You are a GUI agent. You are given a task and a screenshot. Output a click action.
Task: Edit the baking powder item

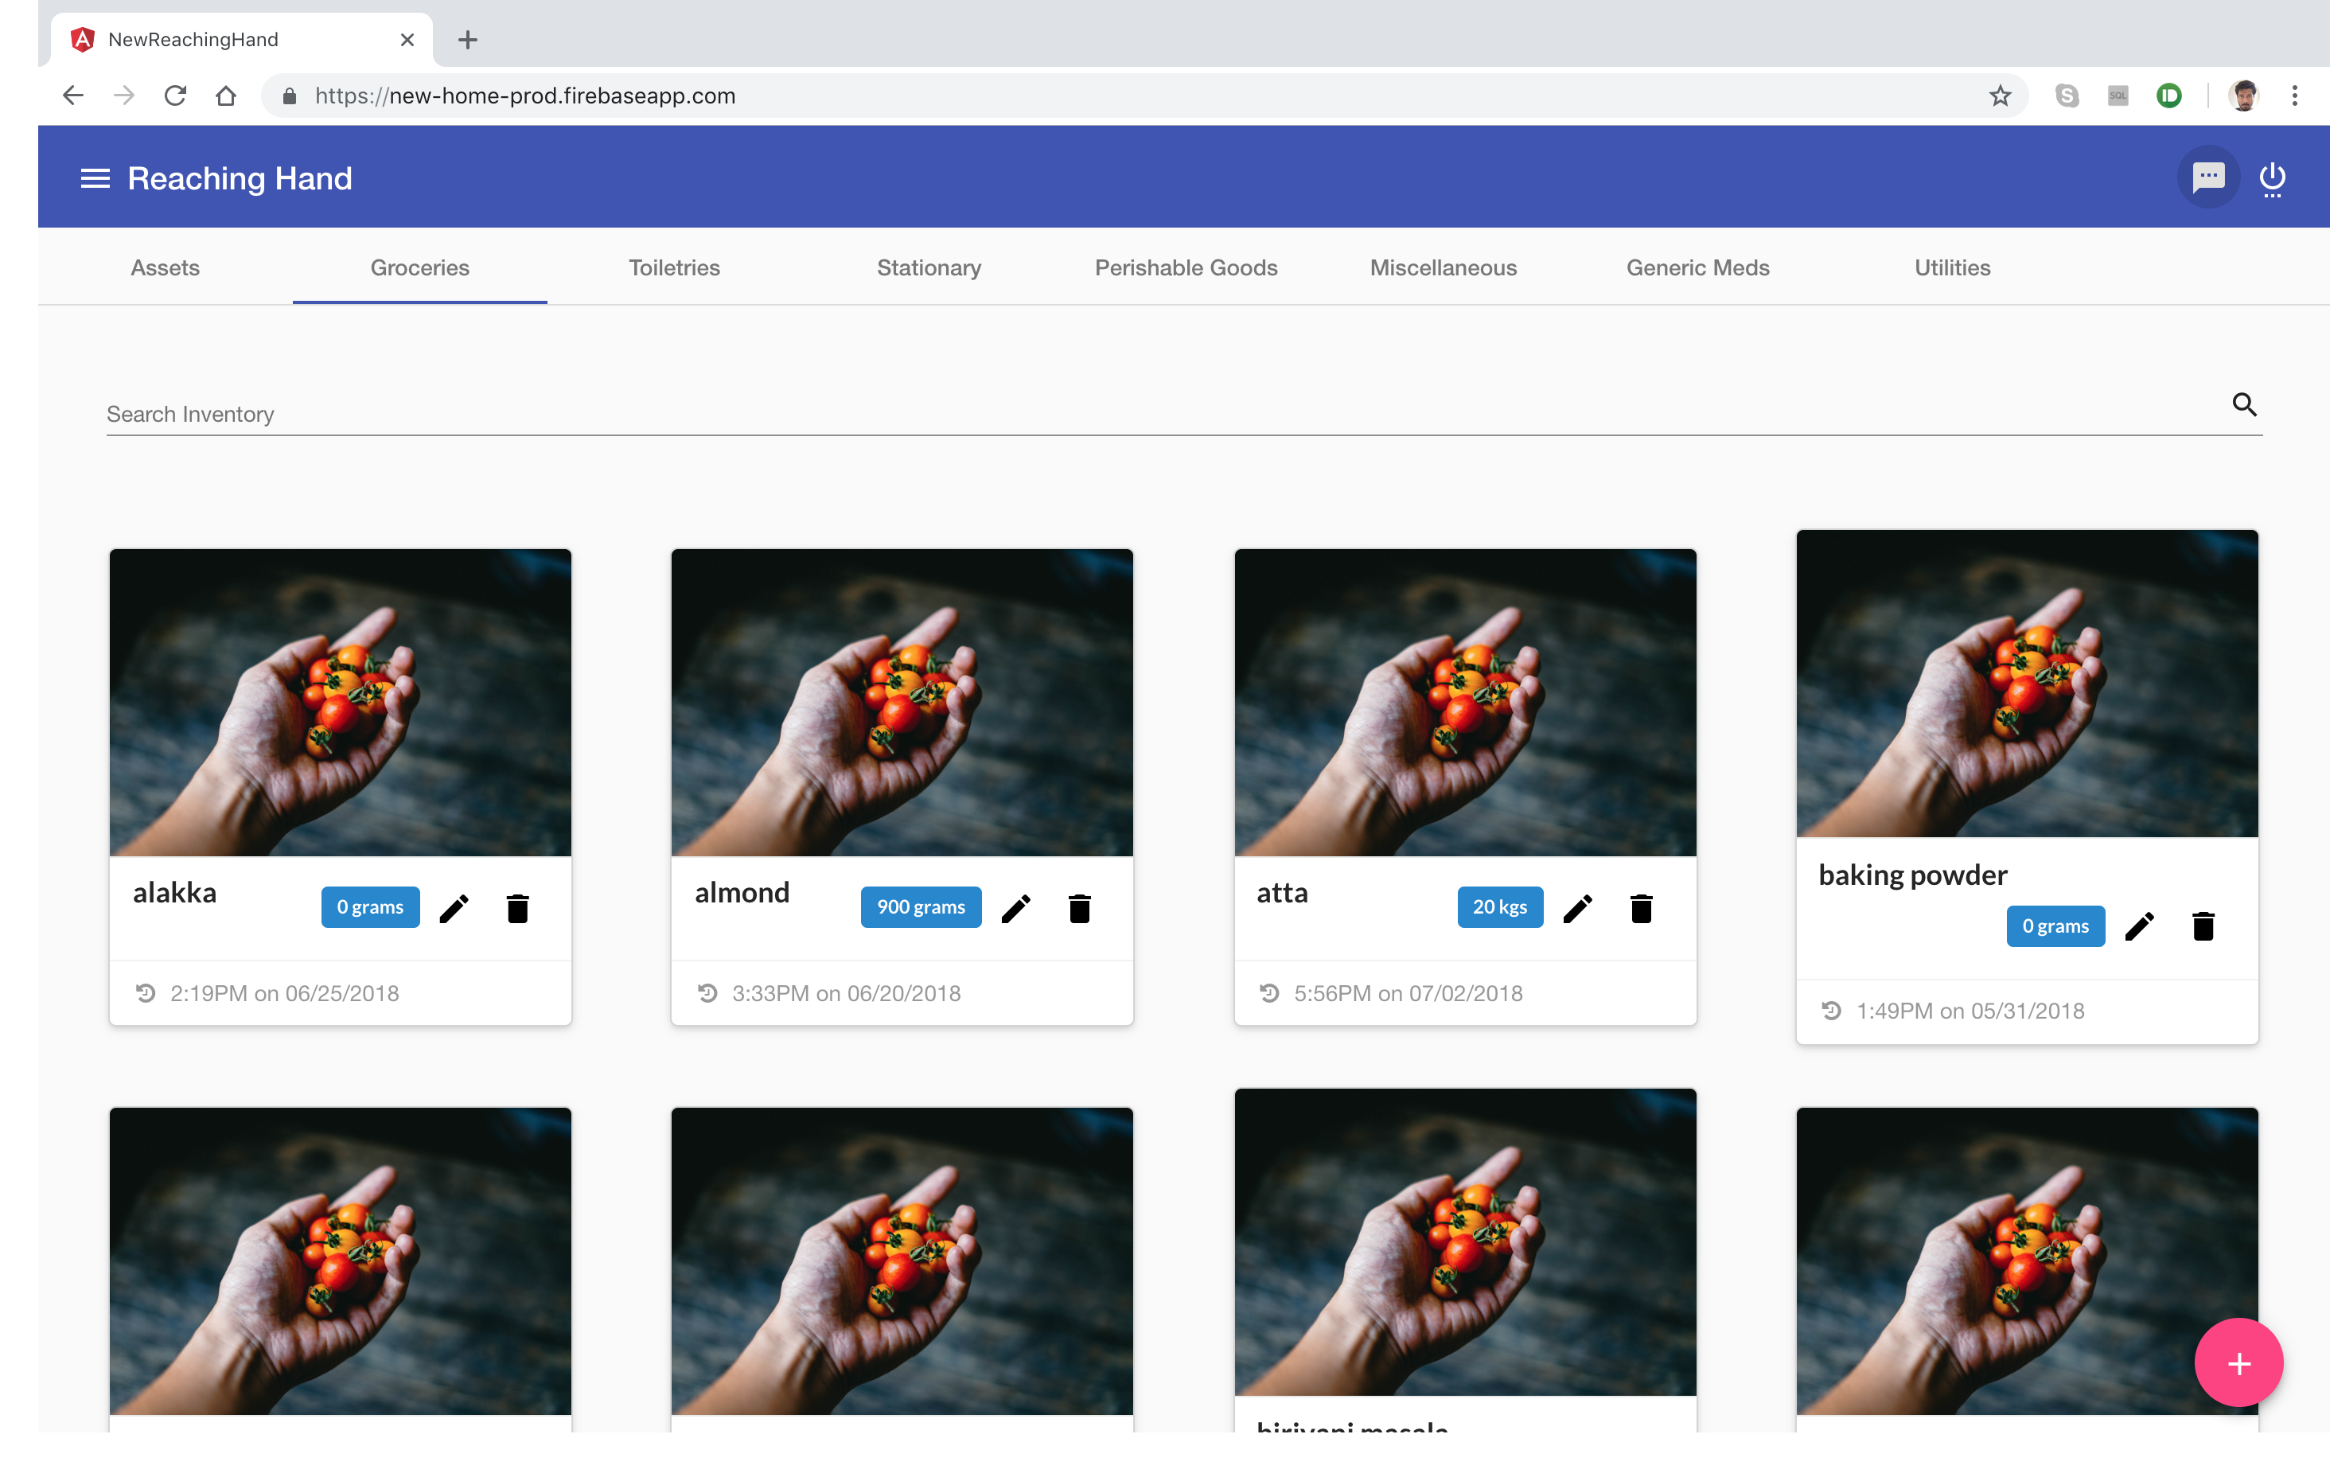tap(2139, 926)
